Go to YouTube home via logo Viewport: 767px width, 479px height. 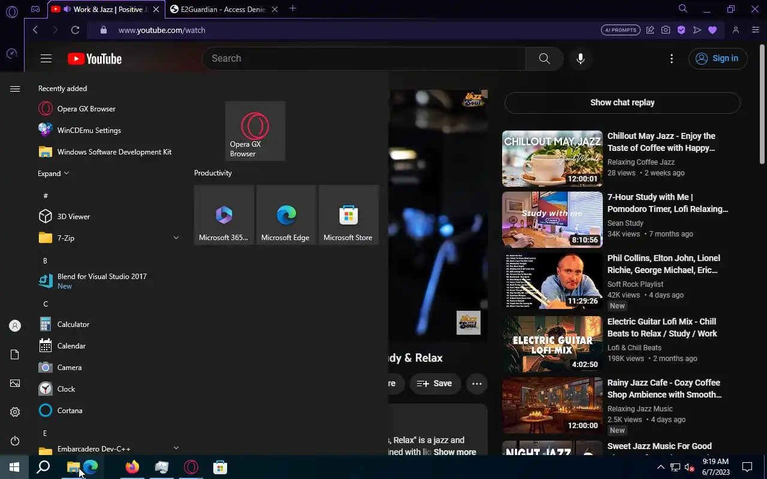point(95,58)
